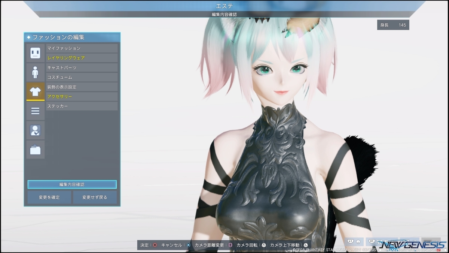Open the open-box data category icon
Viewport: 449px width, 253px height.
(35, 150)
